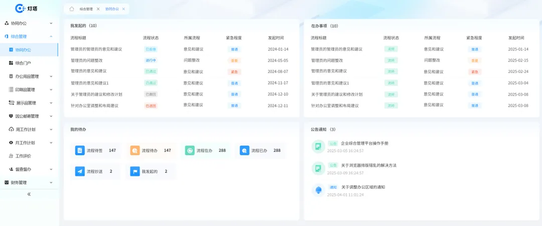This screenshot has height=226, width=542.
Task: Collapse the sidebar with double-chevron icon
Action: (x=29, y=194)
